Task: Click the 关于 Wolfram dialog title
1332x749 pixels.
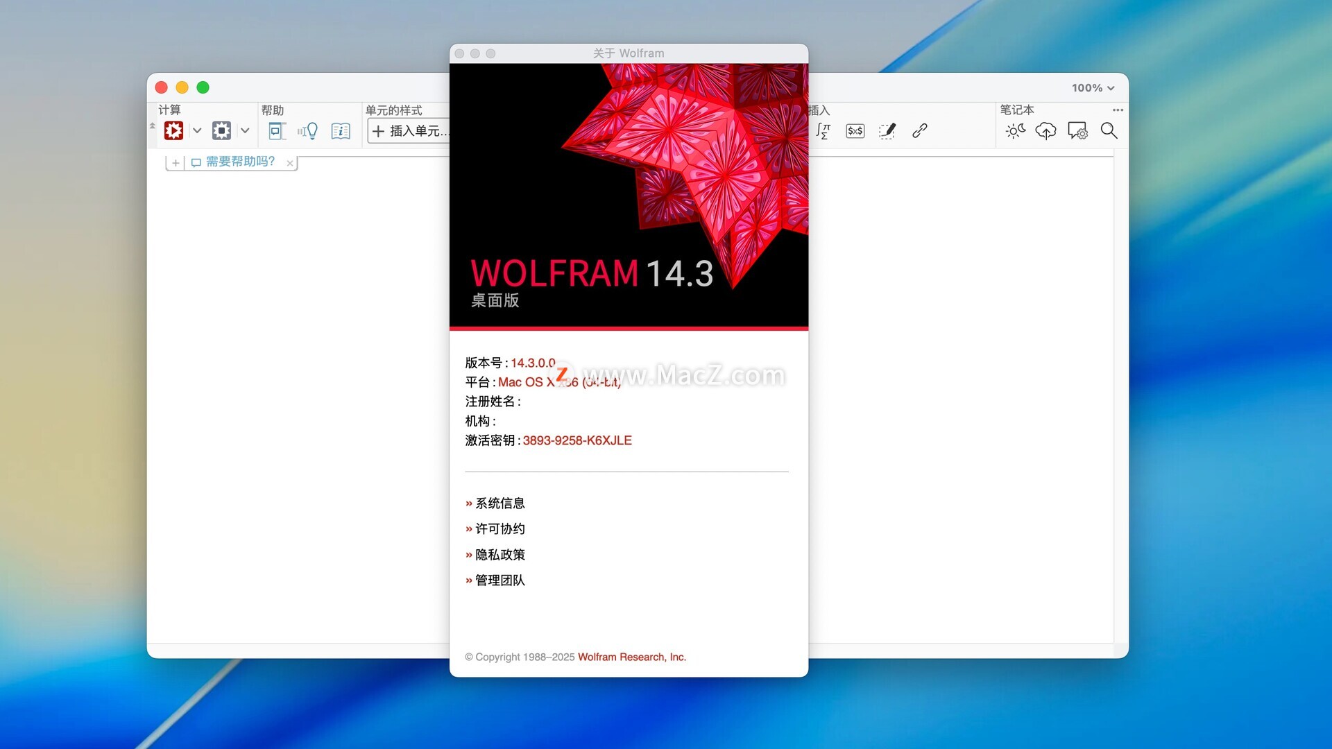Action: click(629, 53)
